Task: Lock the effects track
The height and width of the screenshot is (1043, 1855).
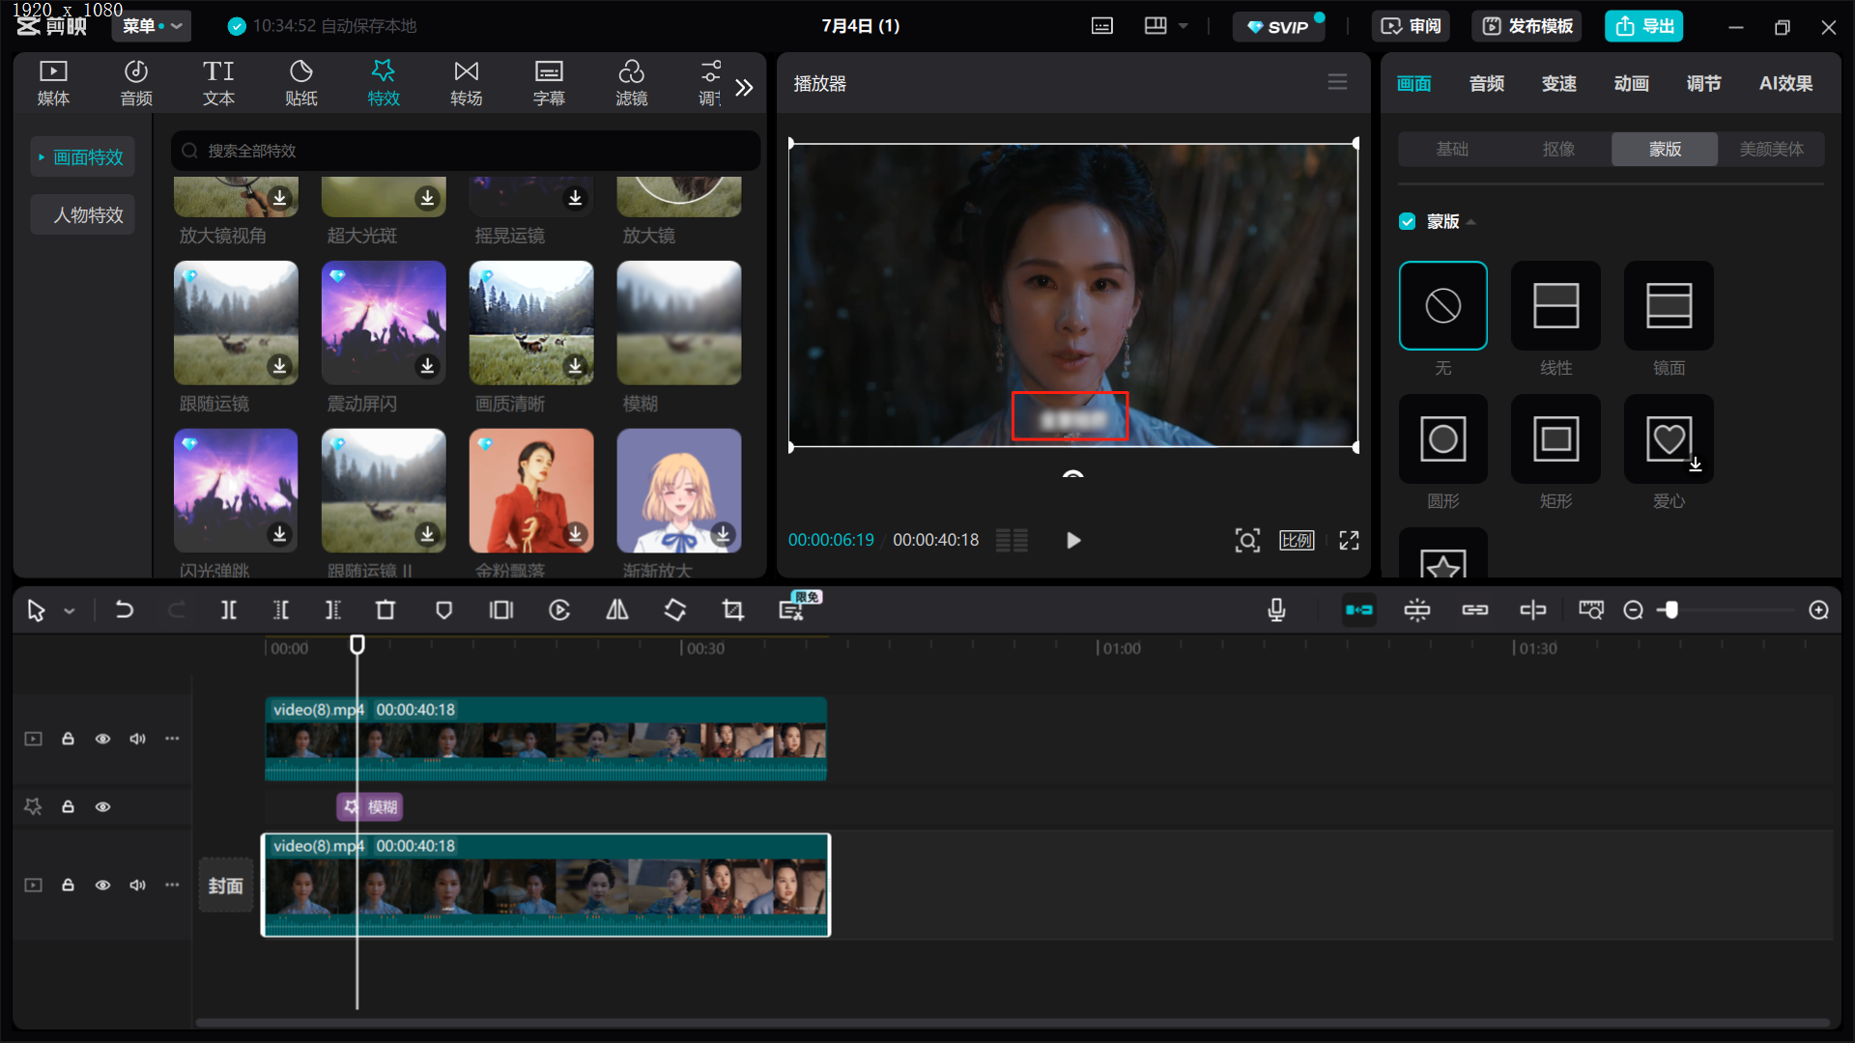Action: 68,807
